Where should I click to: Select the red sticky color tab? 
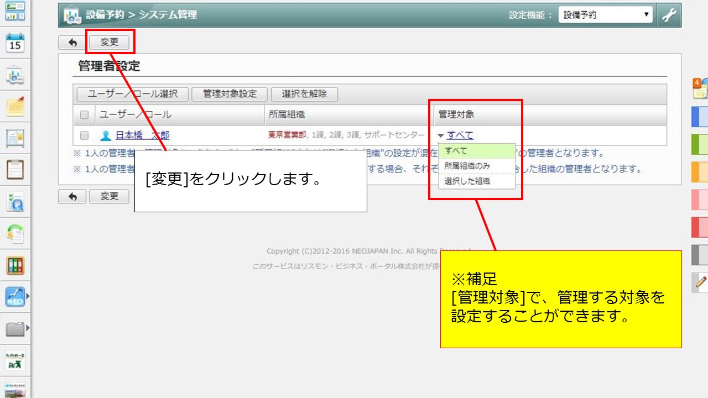pos(700,227)
